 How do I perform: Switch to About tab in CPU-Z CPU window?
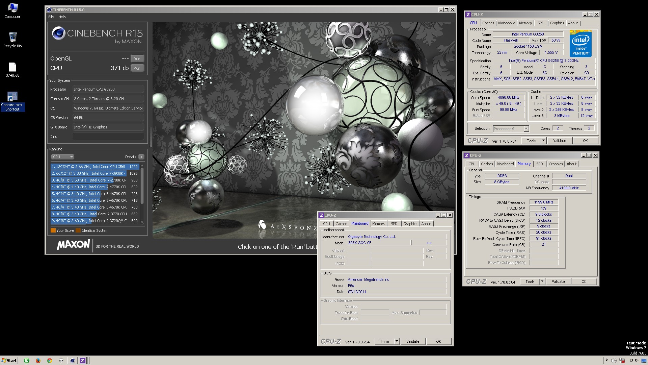(x=573, y=23)
